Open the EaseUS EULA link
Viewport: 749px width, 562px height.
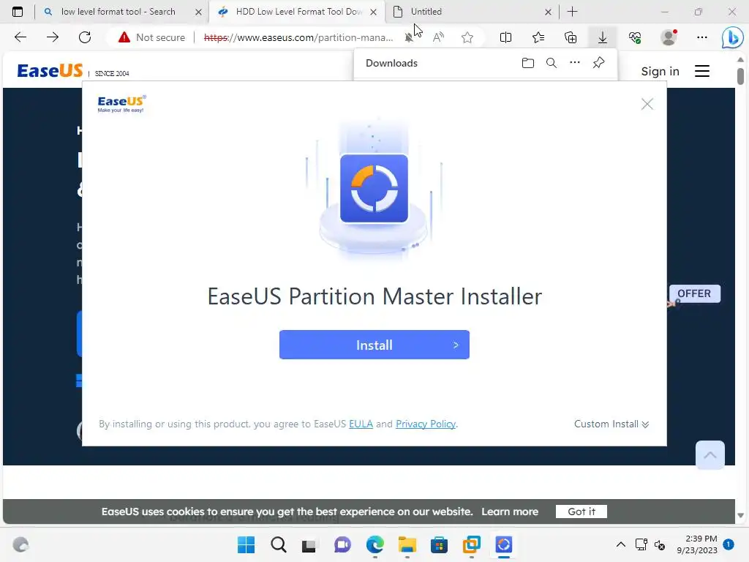(x=361, y=424)
